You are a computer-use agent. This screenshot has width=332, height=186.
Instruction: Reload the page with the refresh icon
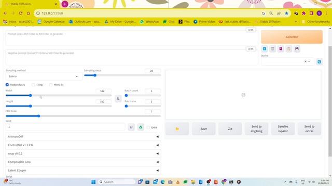(x=21, y=13)
